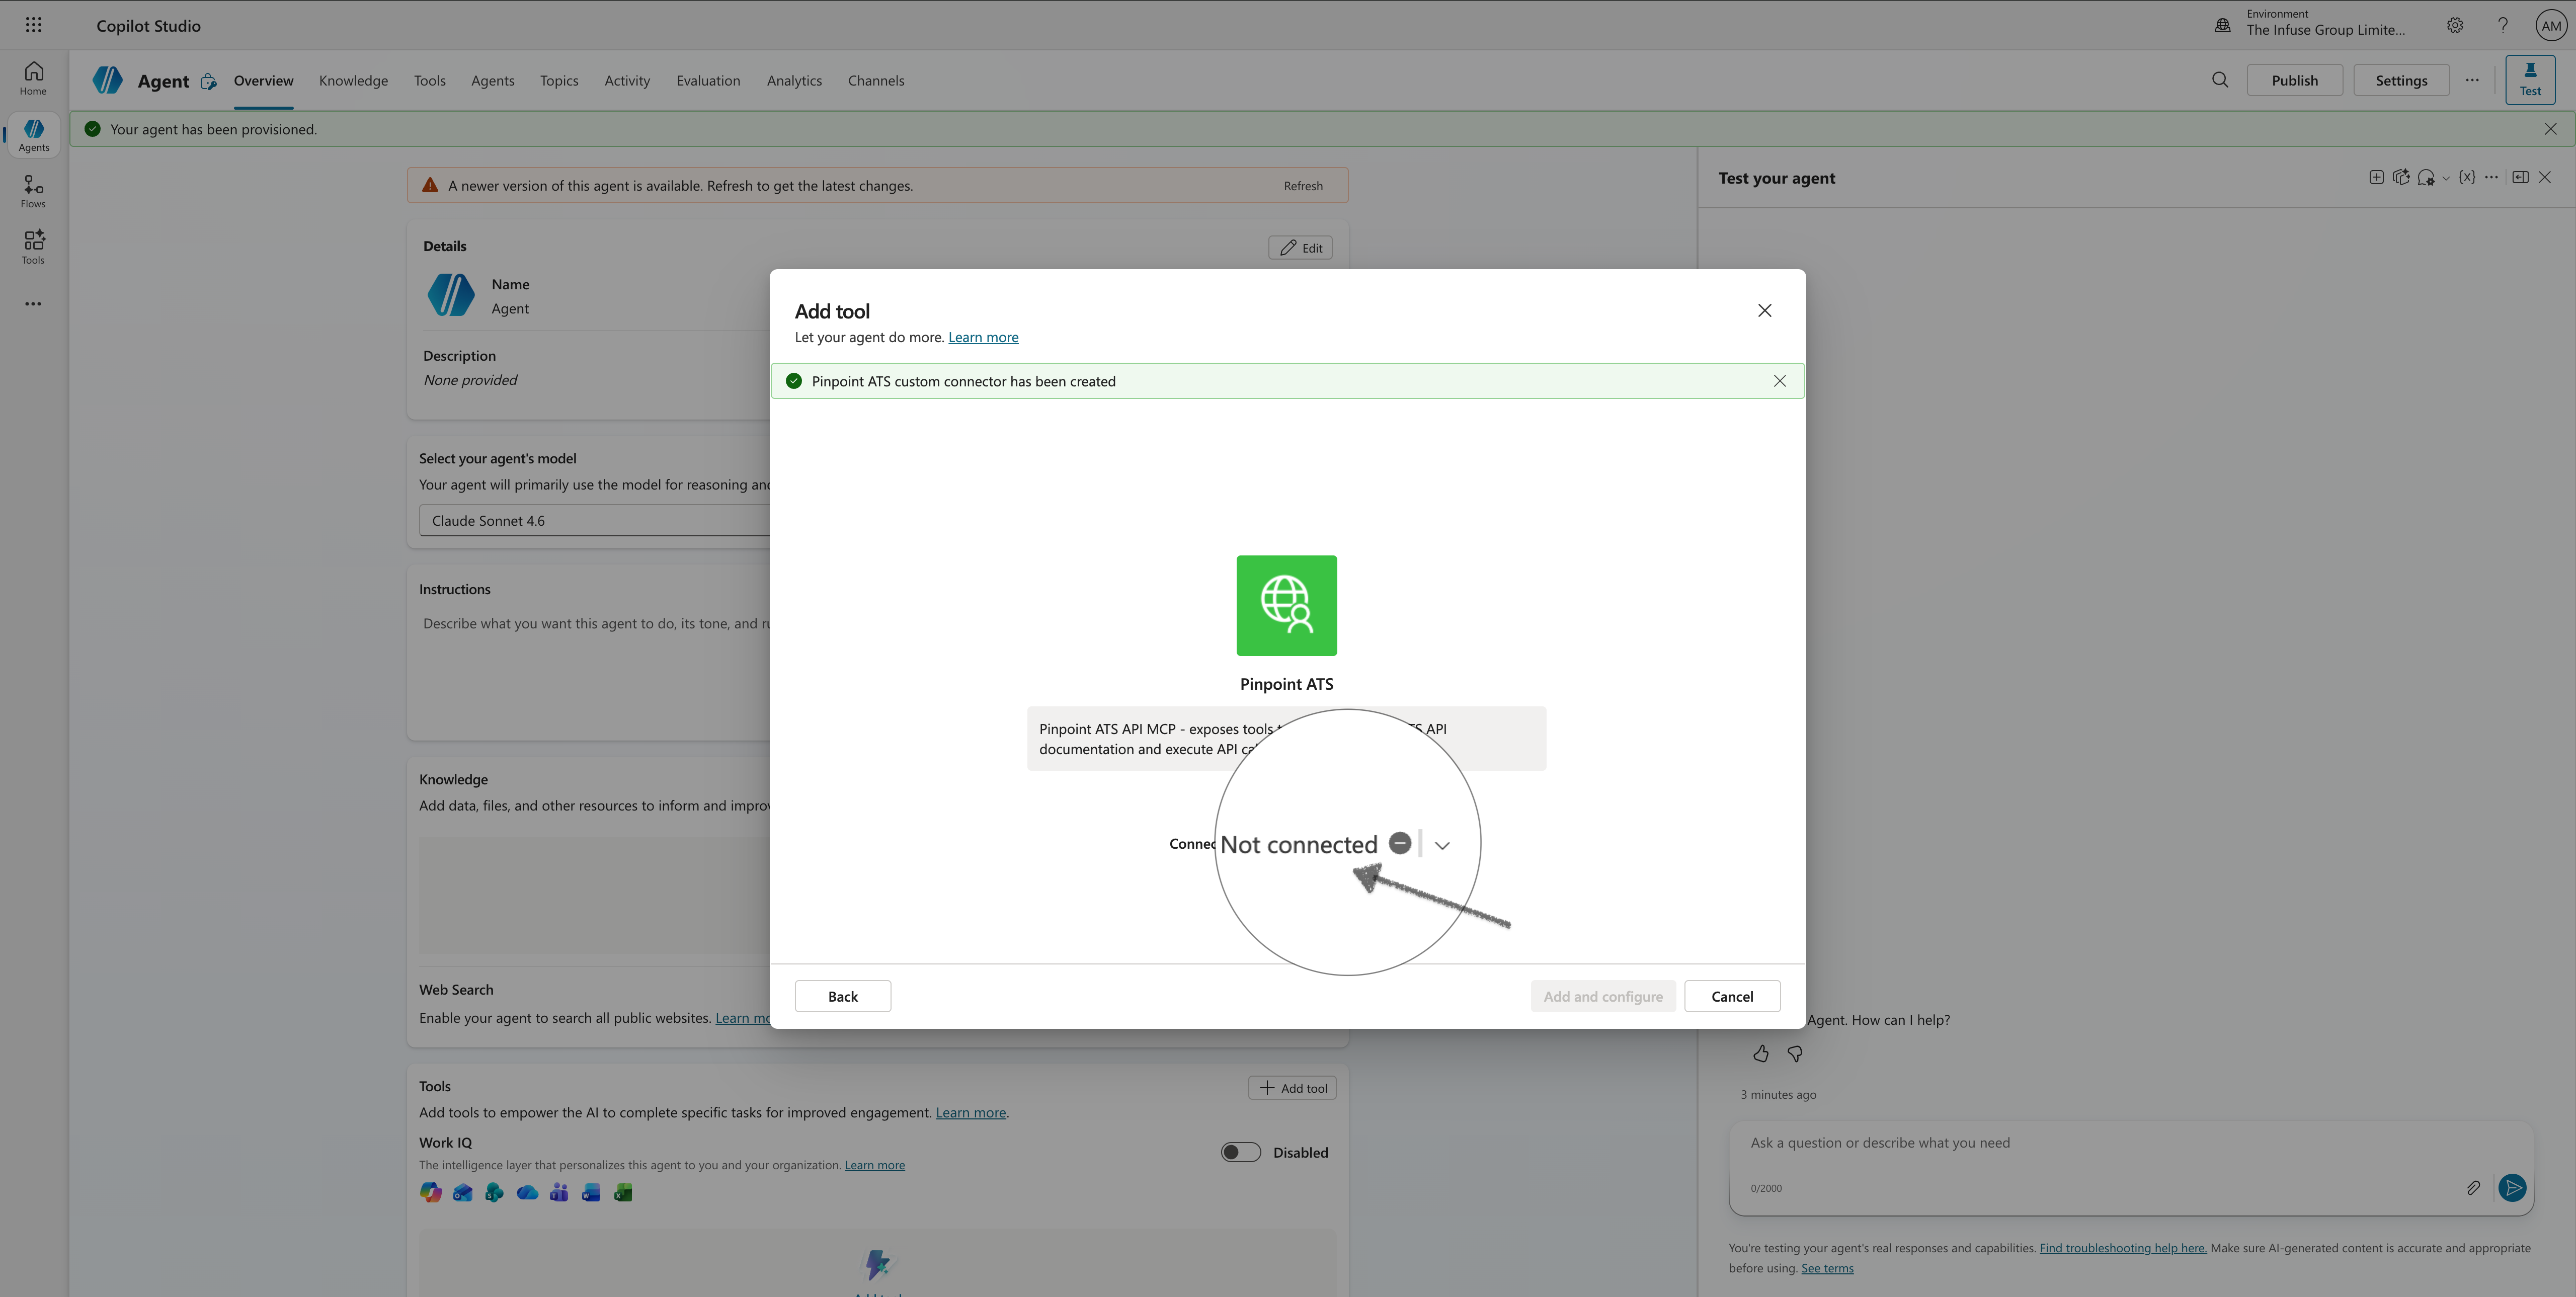This screenshot has width=2576, height=1297.
Task: Open the search magnifier in header
Action: [x=2219, y=80]
